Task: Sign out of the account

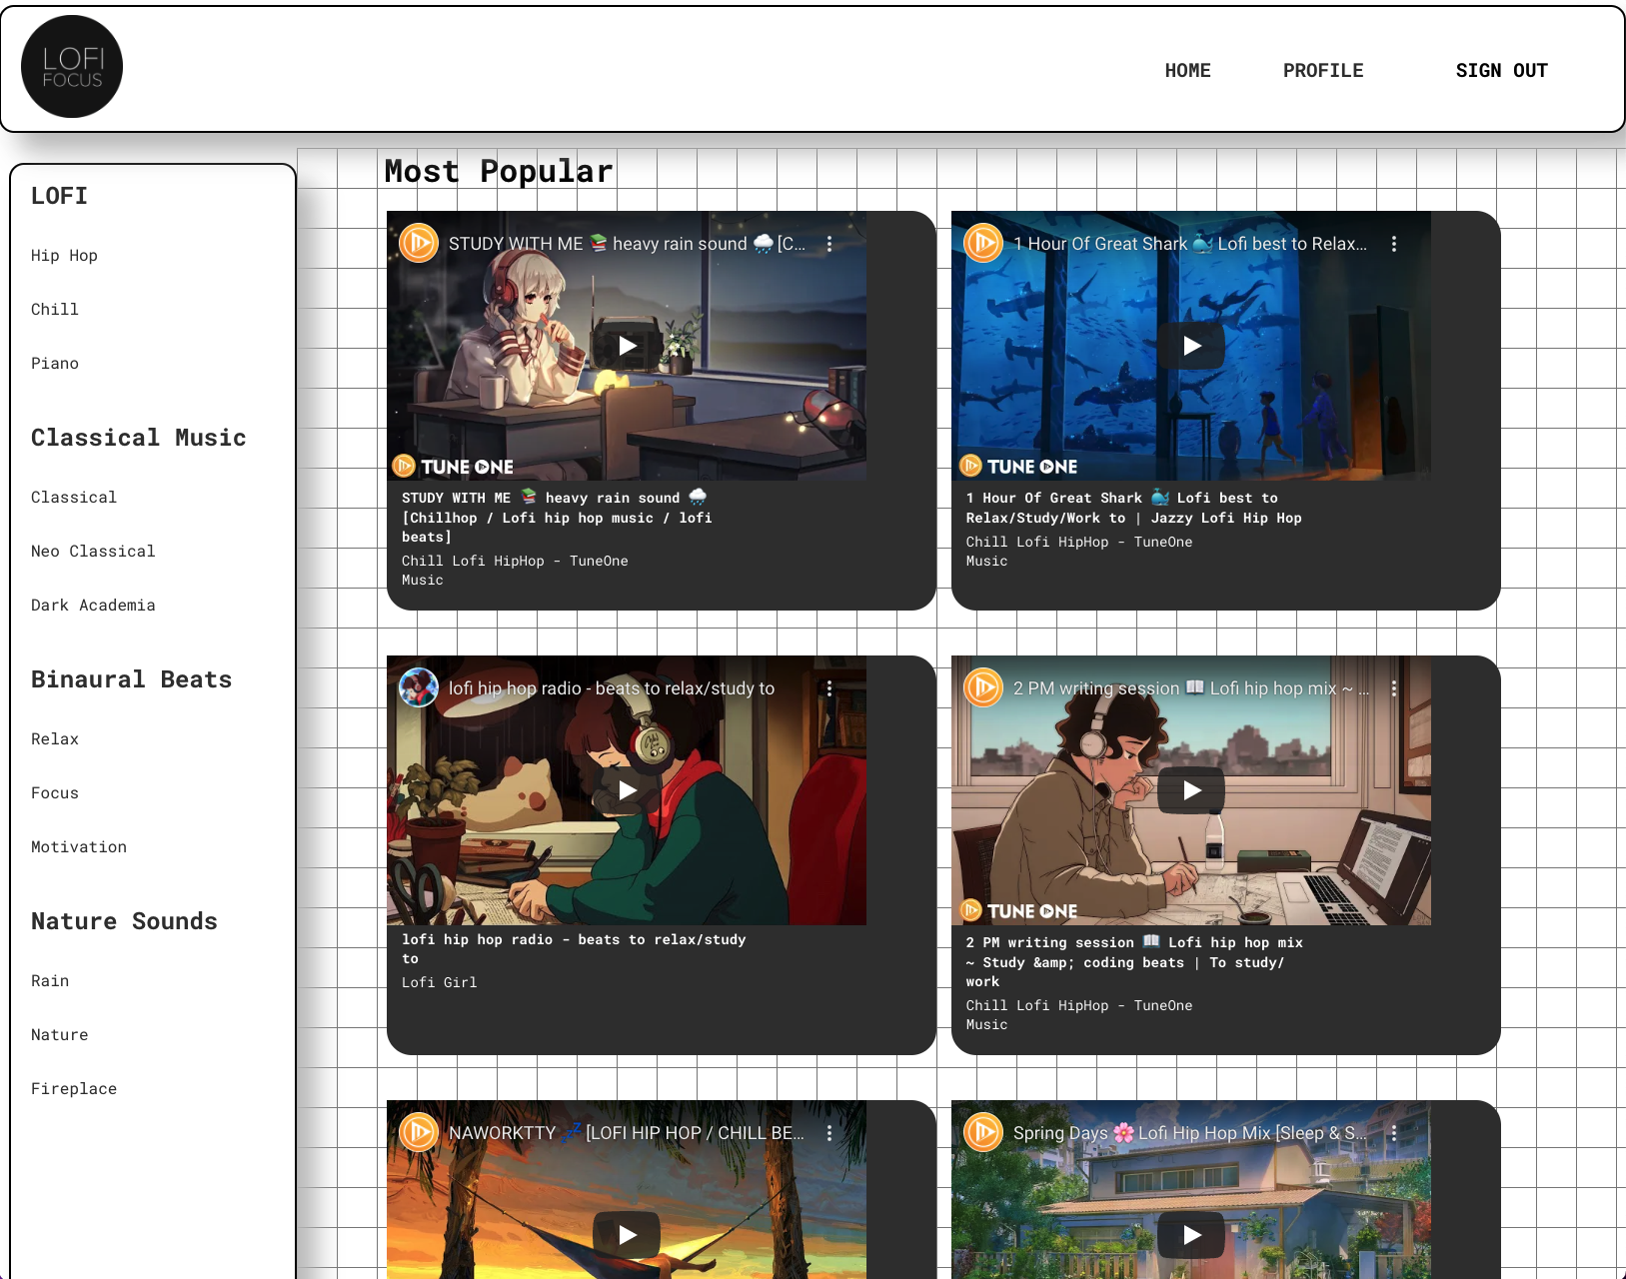Action: click(x=1502, y=70)
